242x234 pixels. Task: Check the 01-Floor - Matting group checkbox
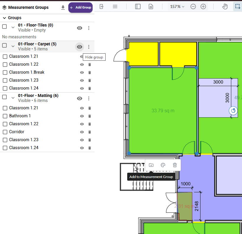click(x=4, y=97)
